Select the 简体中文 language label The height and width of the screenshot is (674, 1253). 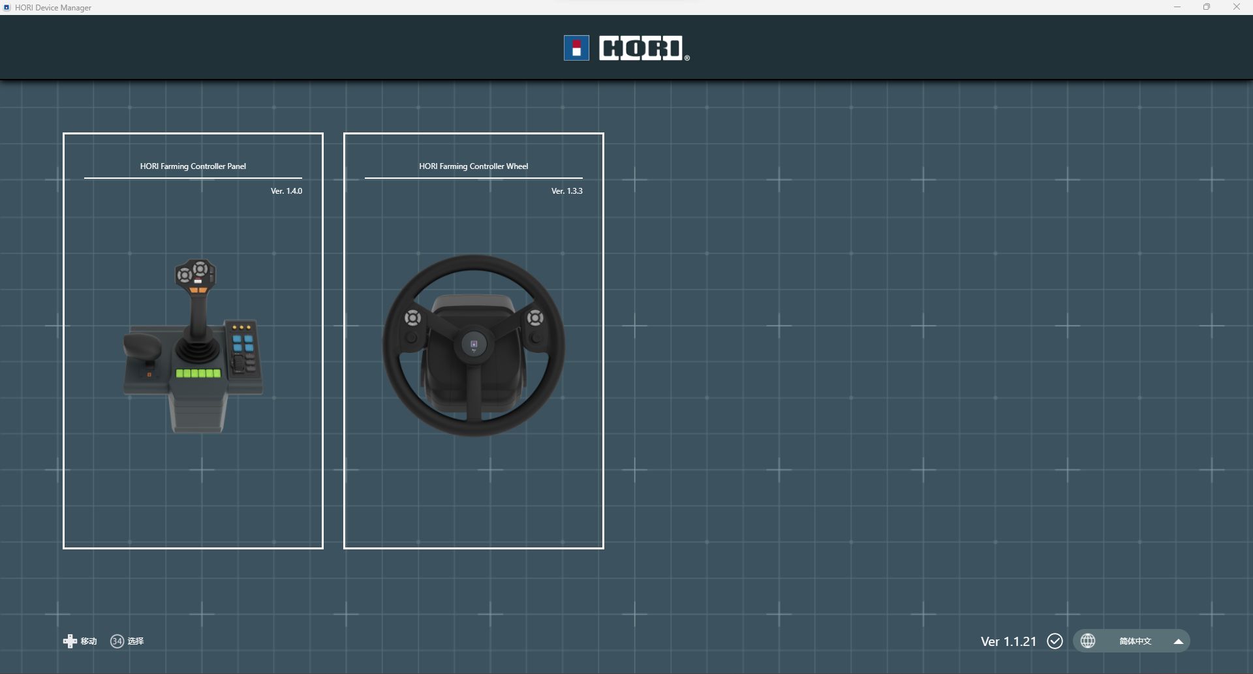click(1136, 641)
